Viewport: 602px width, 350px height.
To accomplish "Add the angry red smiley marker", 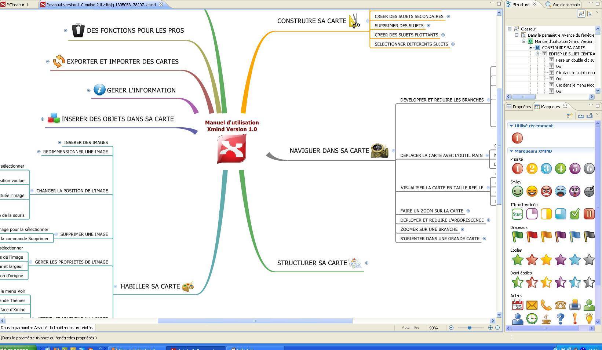I will pos(546,191).
